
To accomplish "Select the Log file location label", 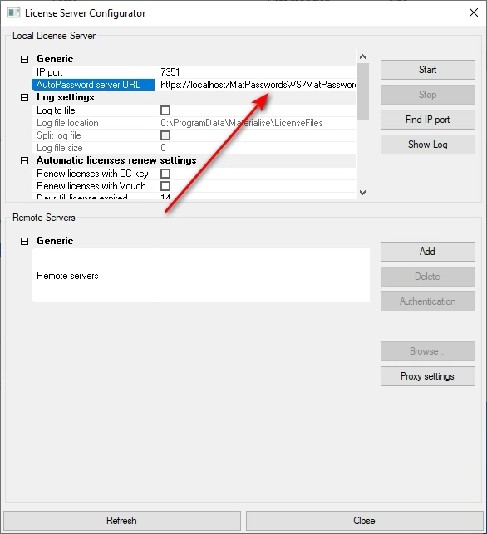I will click(x=67, y=123).
